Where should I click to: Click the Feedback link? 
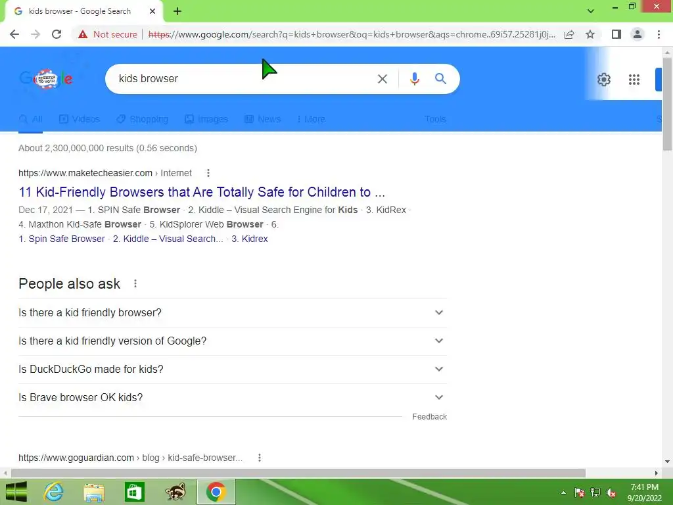pos(429,416)
